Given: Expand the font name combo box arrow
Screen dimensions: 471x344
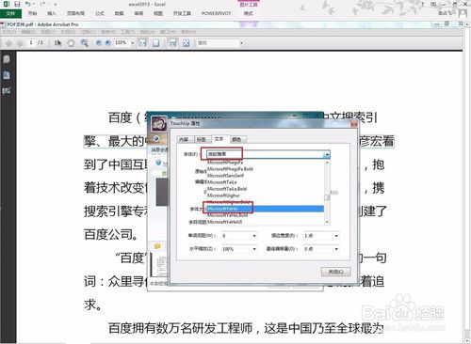Looking at the screenshot, I should [327, 154].
